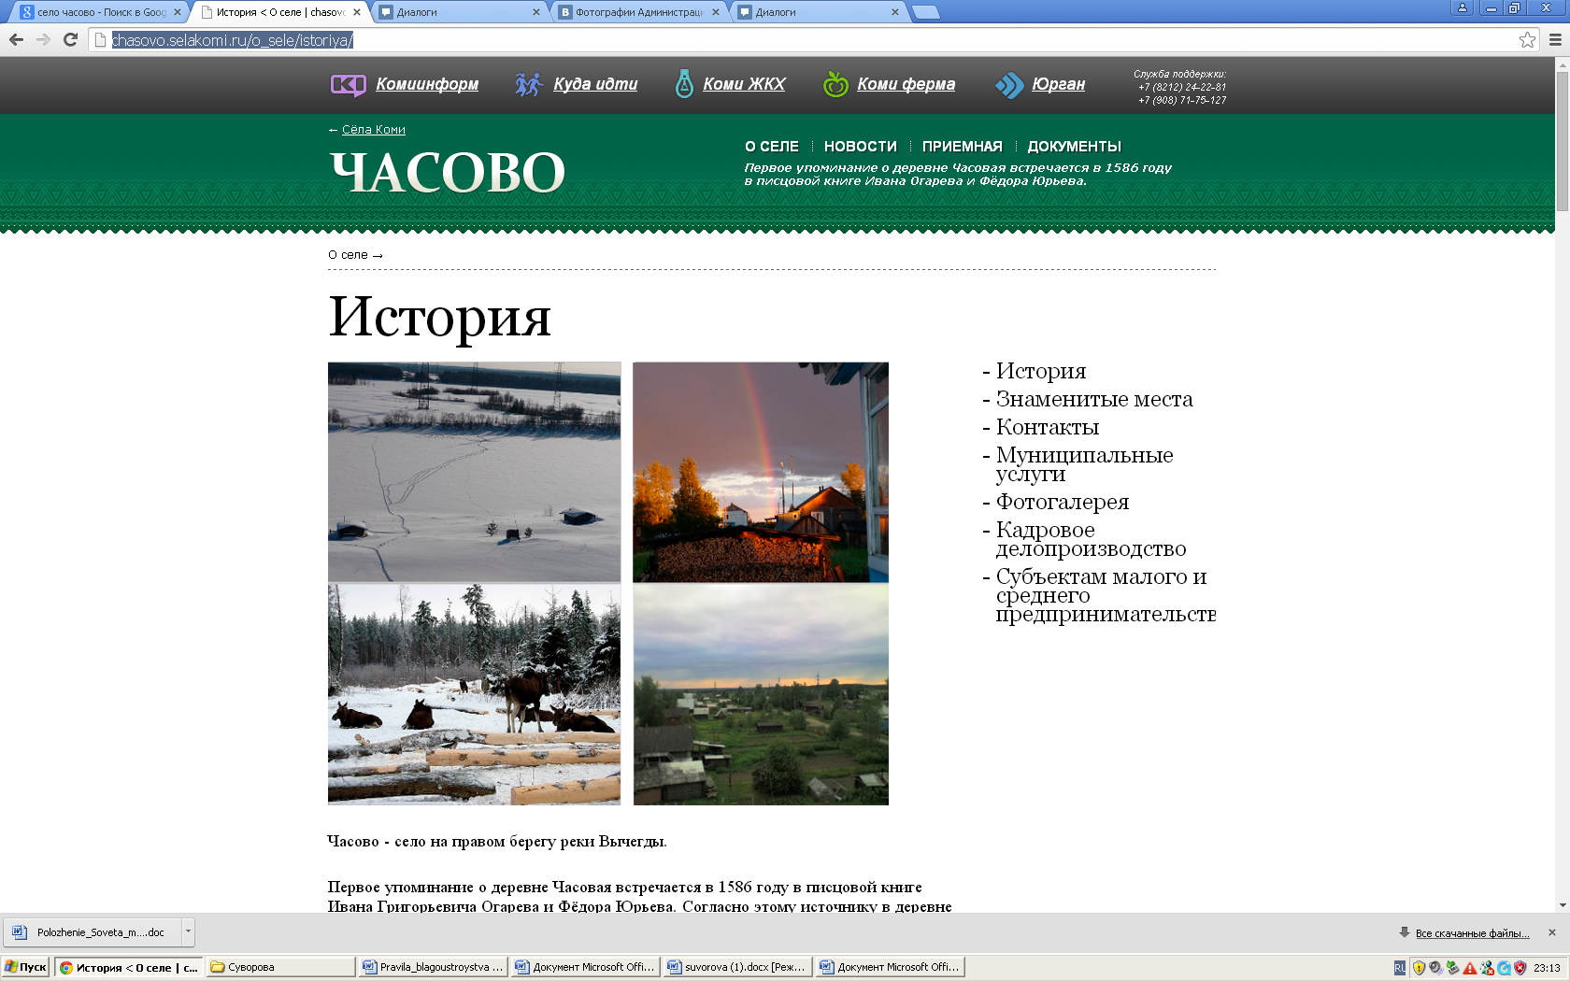
Task: Click the volume speaker tray icon
Action: pyautogui.click(x=1435, y=968)
